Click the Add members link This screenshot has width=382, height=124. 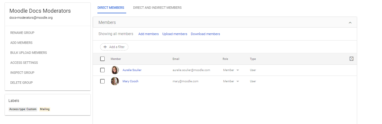point(148,34)
